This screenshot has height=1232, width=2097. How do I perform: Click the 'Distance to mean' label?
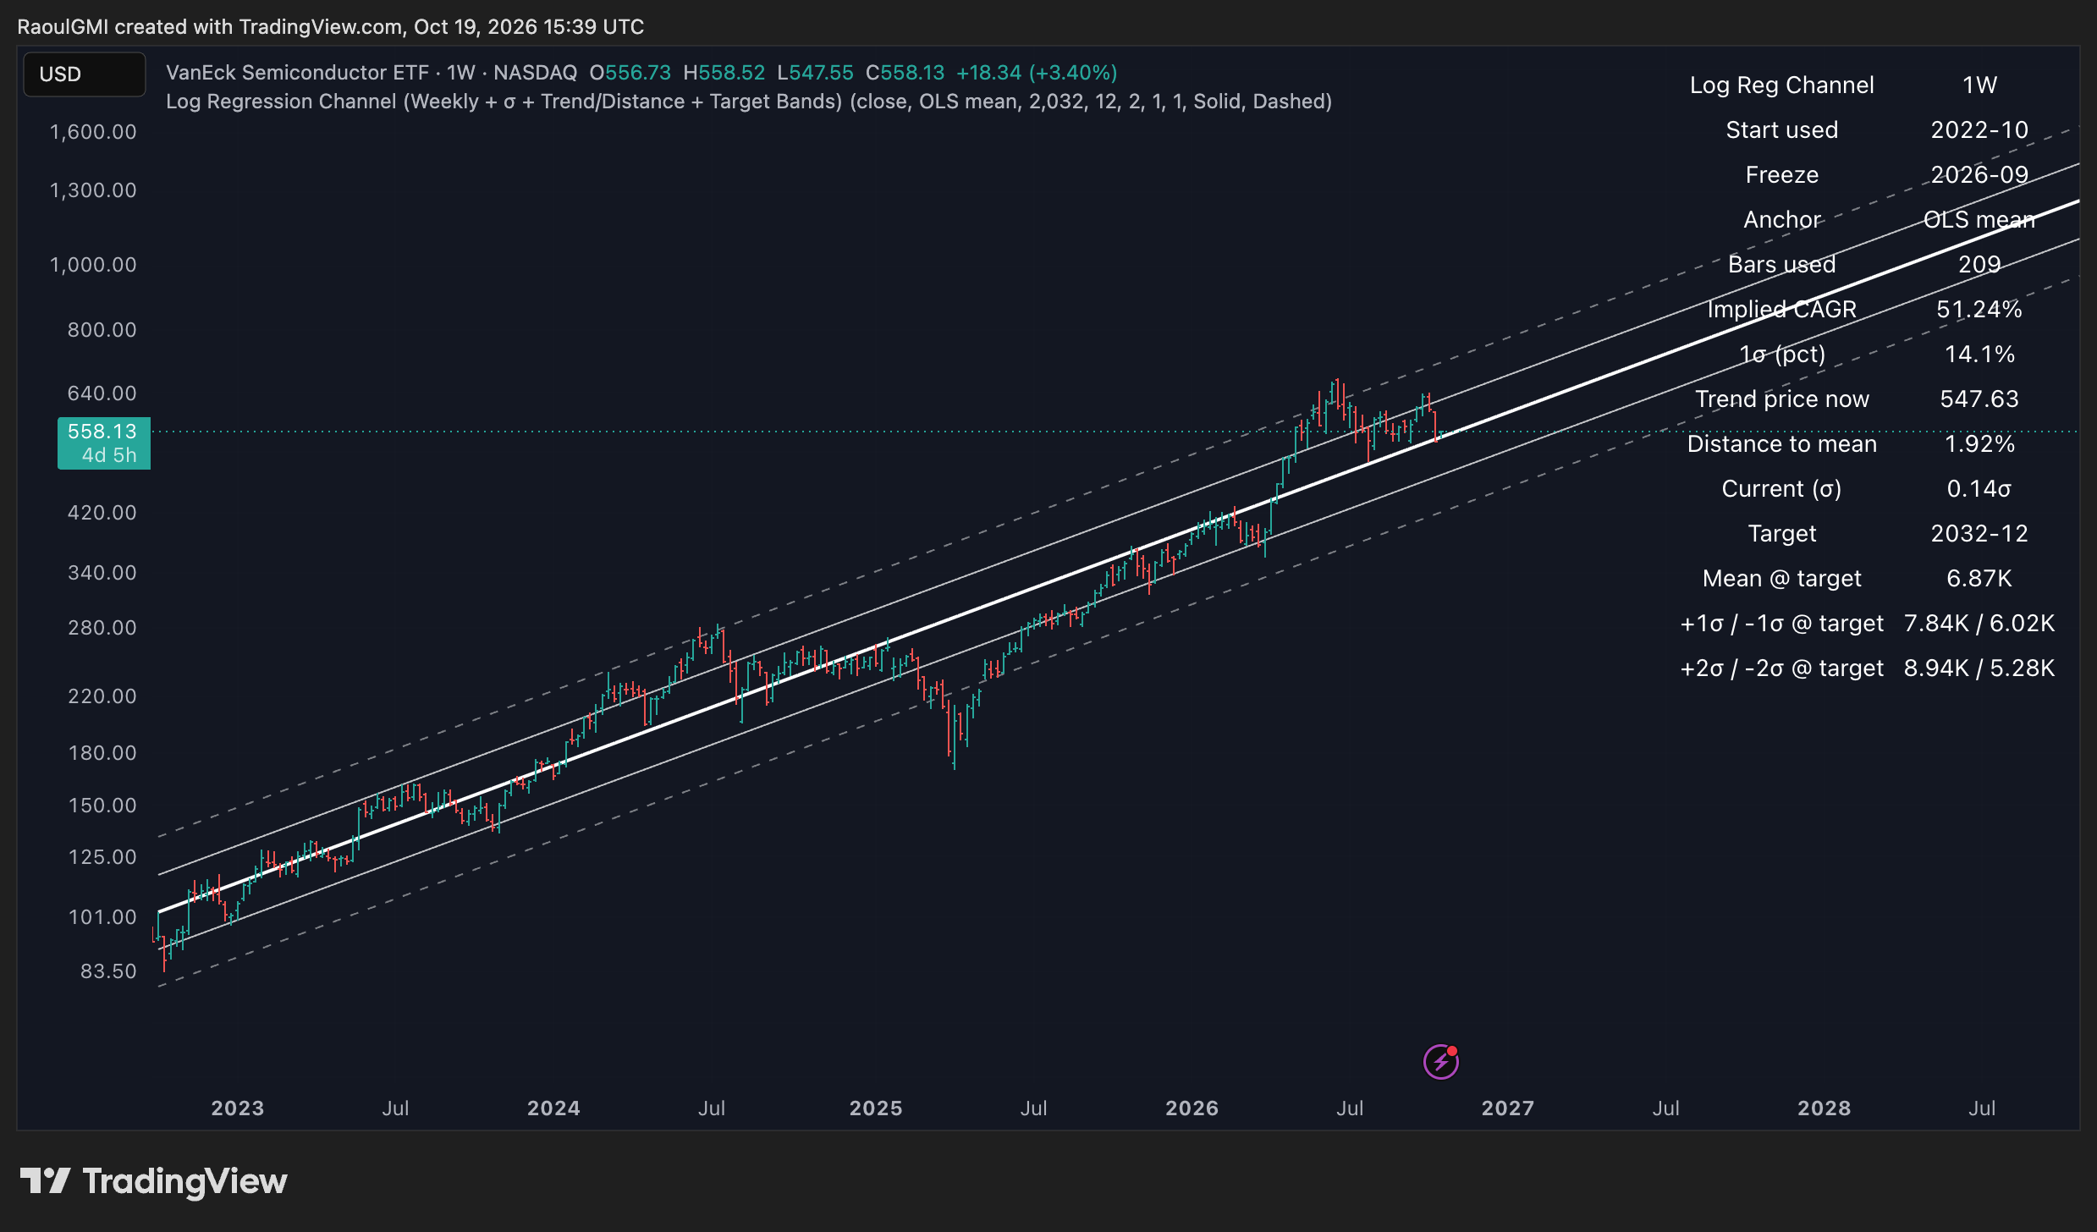point(1781,443)
